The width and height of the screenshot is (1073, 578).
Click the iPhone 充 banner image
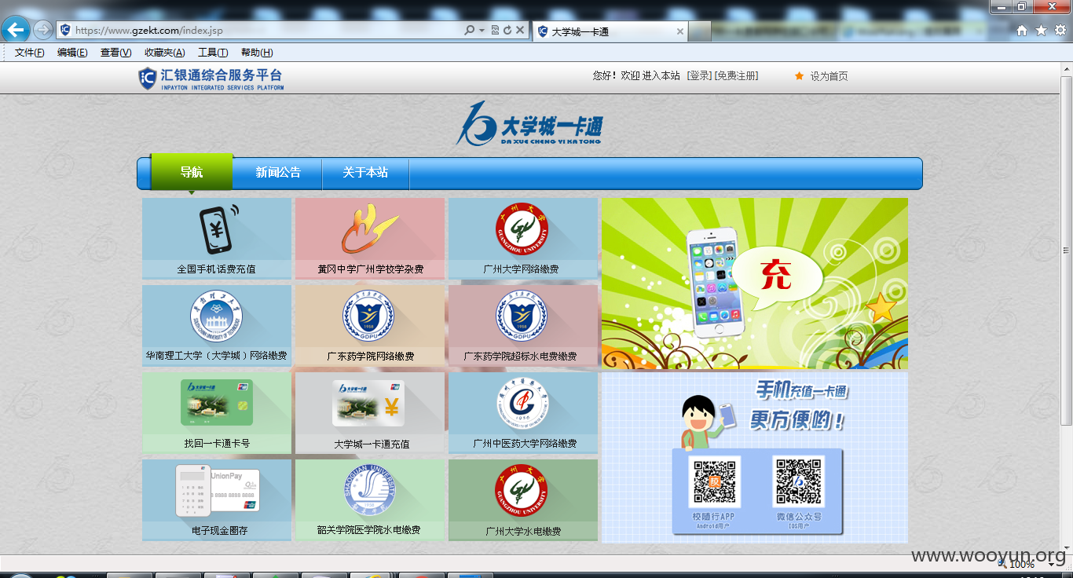pos(754,284)
